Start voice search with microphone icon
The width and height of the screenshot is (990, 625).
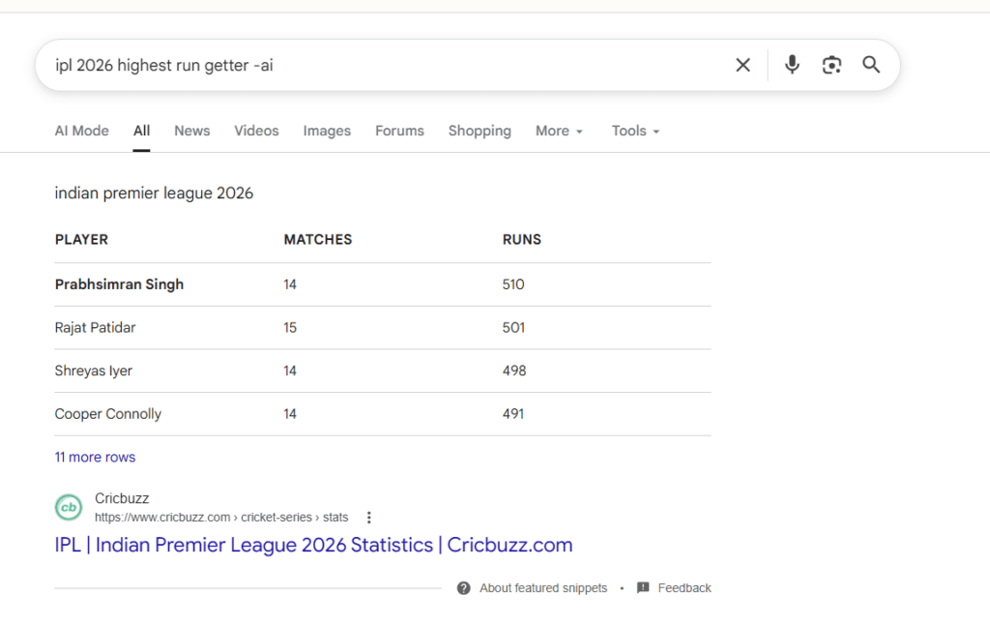792,65
